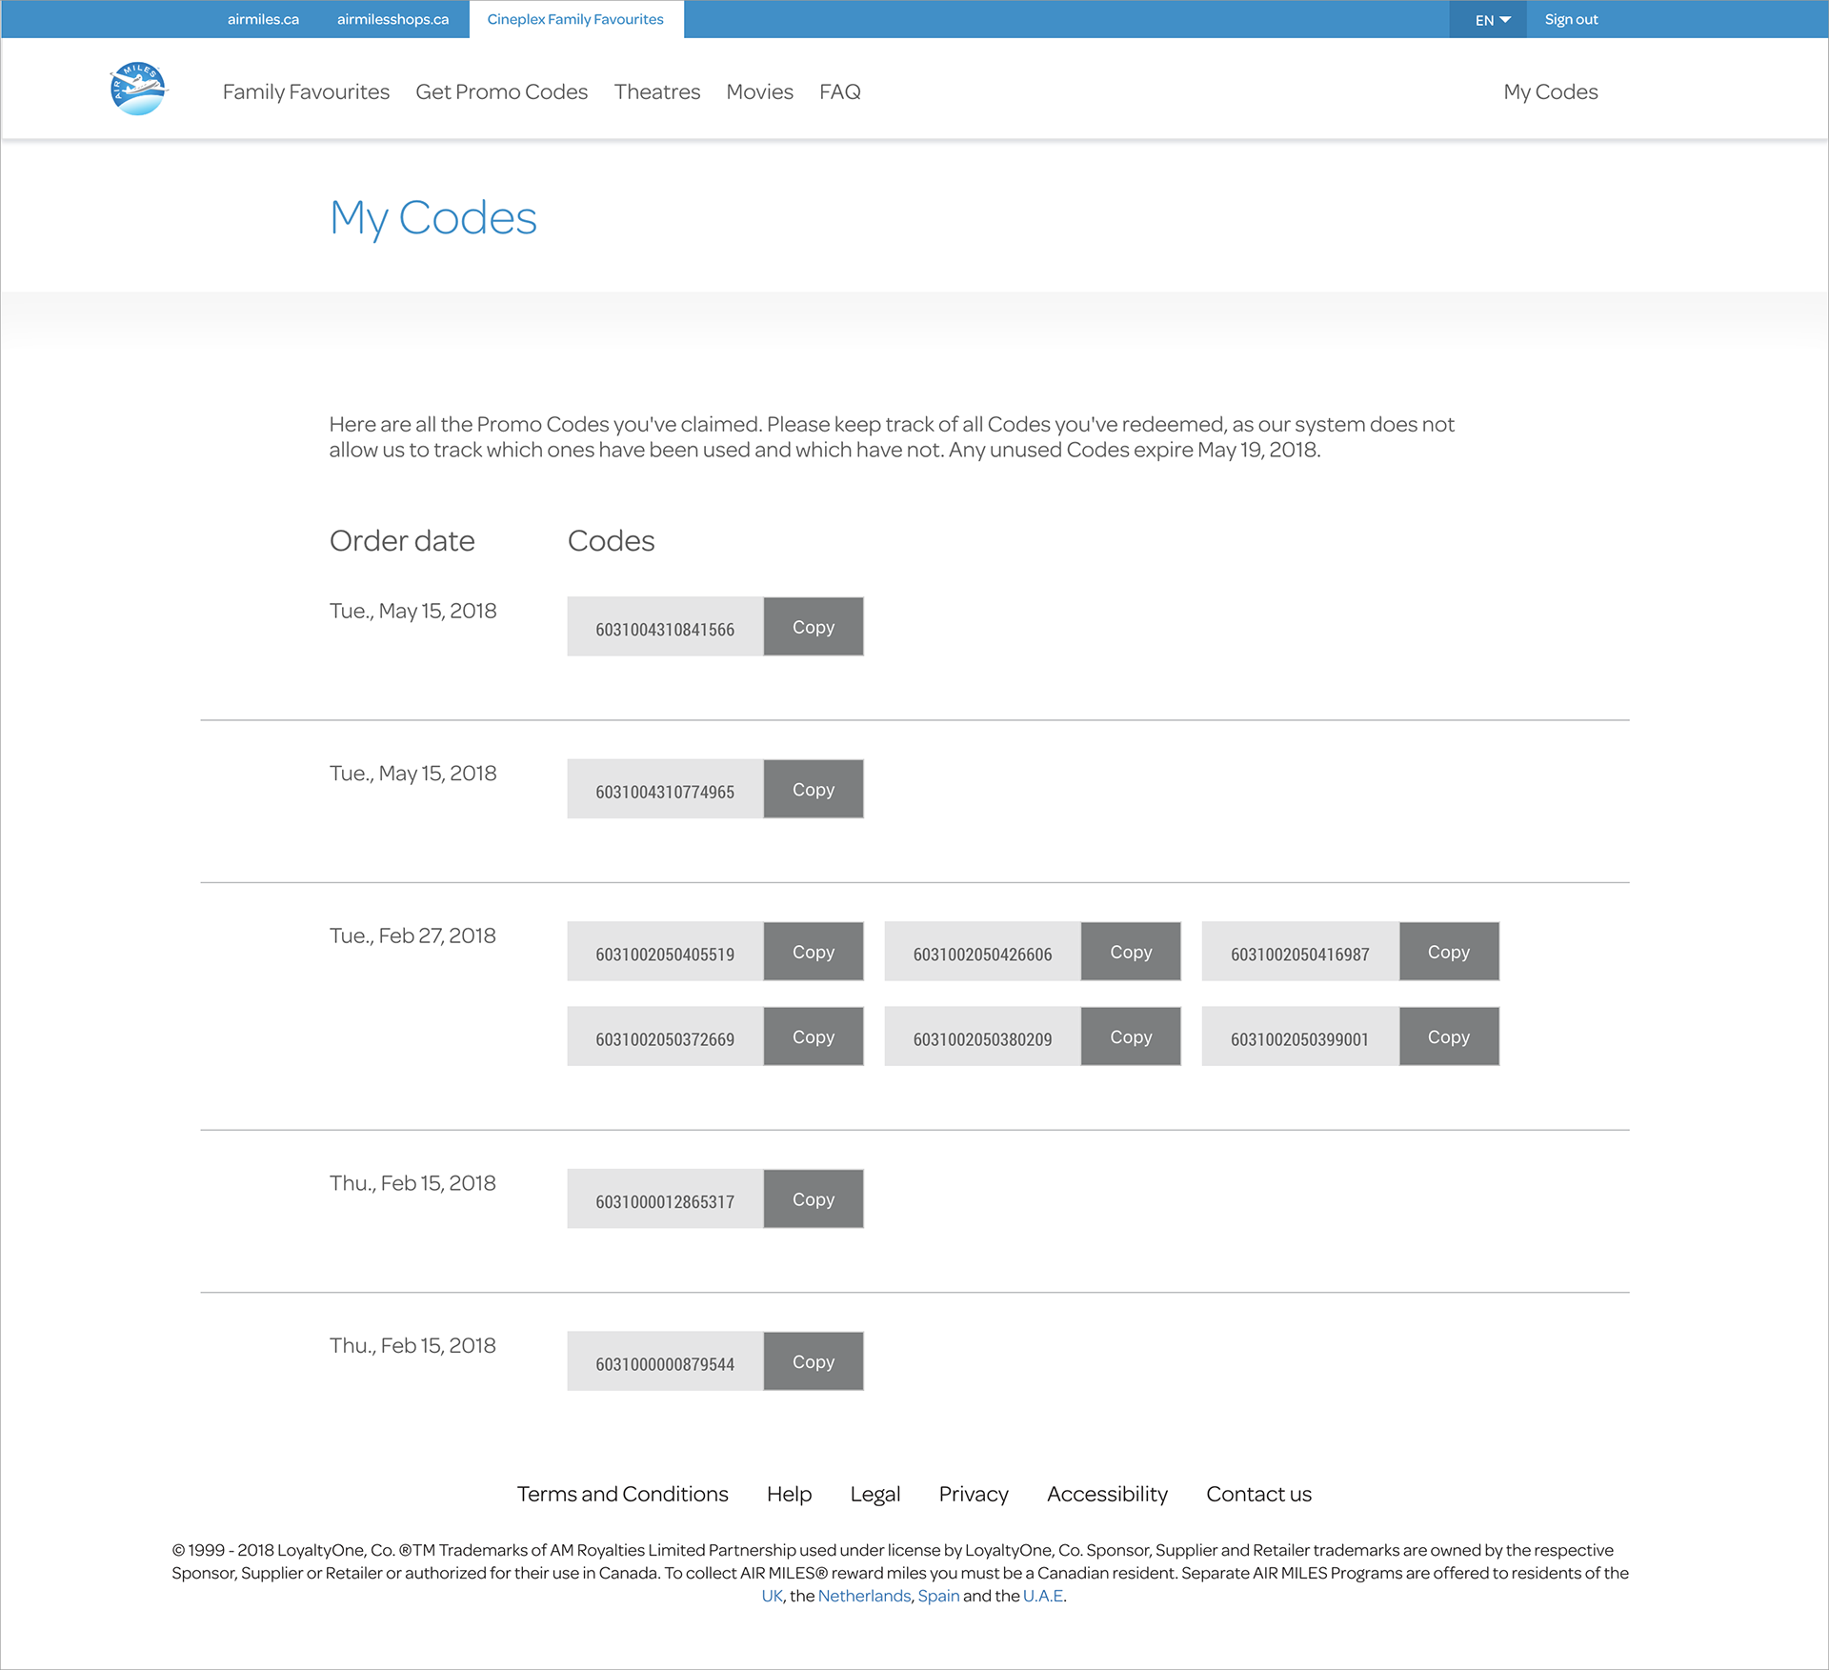Follow the U.A.E. program link

(1043, 1596)
